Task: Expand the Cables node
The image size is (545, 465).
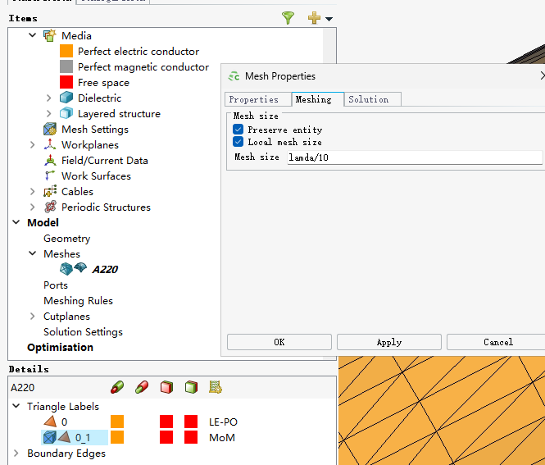Action: point(32,191)
